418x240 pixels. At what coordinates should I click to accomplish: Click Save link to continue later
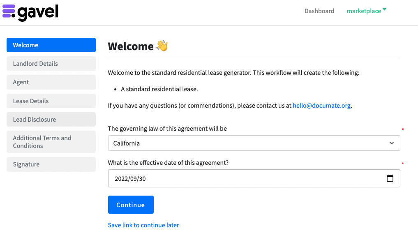pos(143,225)
